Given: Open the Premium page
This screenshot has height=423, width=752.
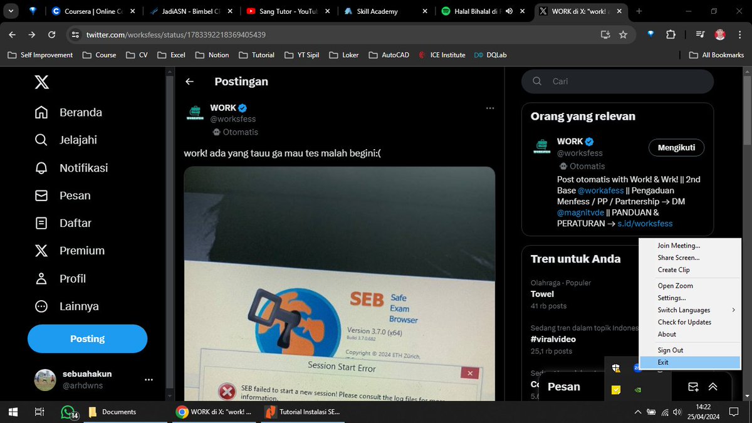Looking at the screenshot, I should click(x=70, y=251).
